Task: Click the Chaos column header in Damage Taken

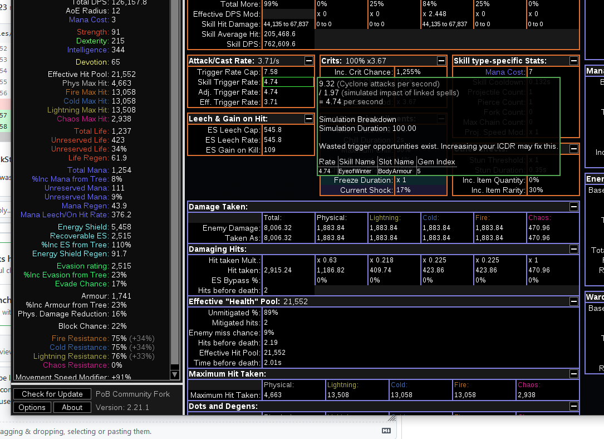Action: pyautogui.click(x=539, y=218)
